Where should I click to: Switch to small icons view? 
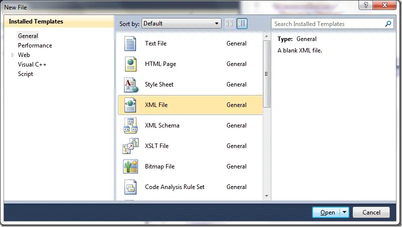point(229,23)
